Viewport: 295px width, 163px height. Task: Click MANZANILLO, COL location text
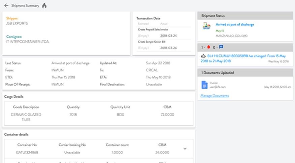[x=231, y=36]
